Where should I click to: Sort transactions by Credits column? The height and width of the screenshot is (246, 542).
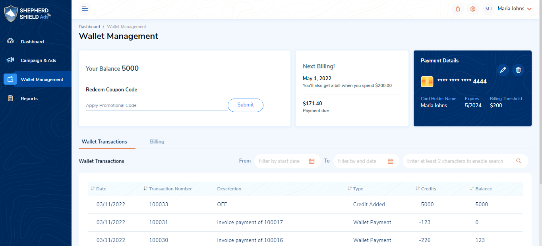(426, 189)
